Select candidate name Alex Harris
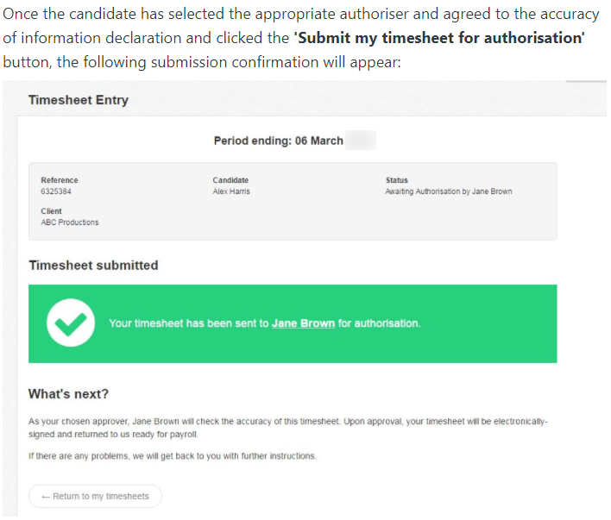Screen dimensions: 611x520 click(231, 191)
